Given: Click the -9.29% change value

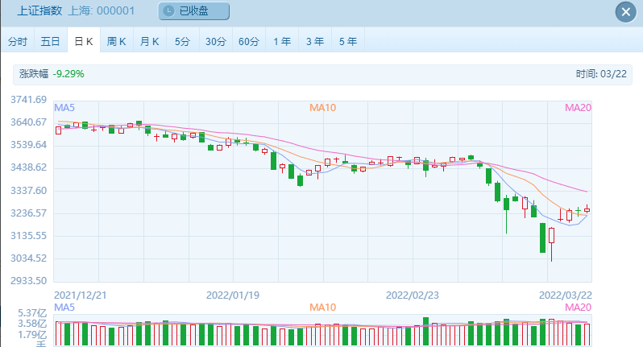Looking at the screenshot, I should click(68, 74).
